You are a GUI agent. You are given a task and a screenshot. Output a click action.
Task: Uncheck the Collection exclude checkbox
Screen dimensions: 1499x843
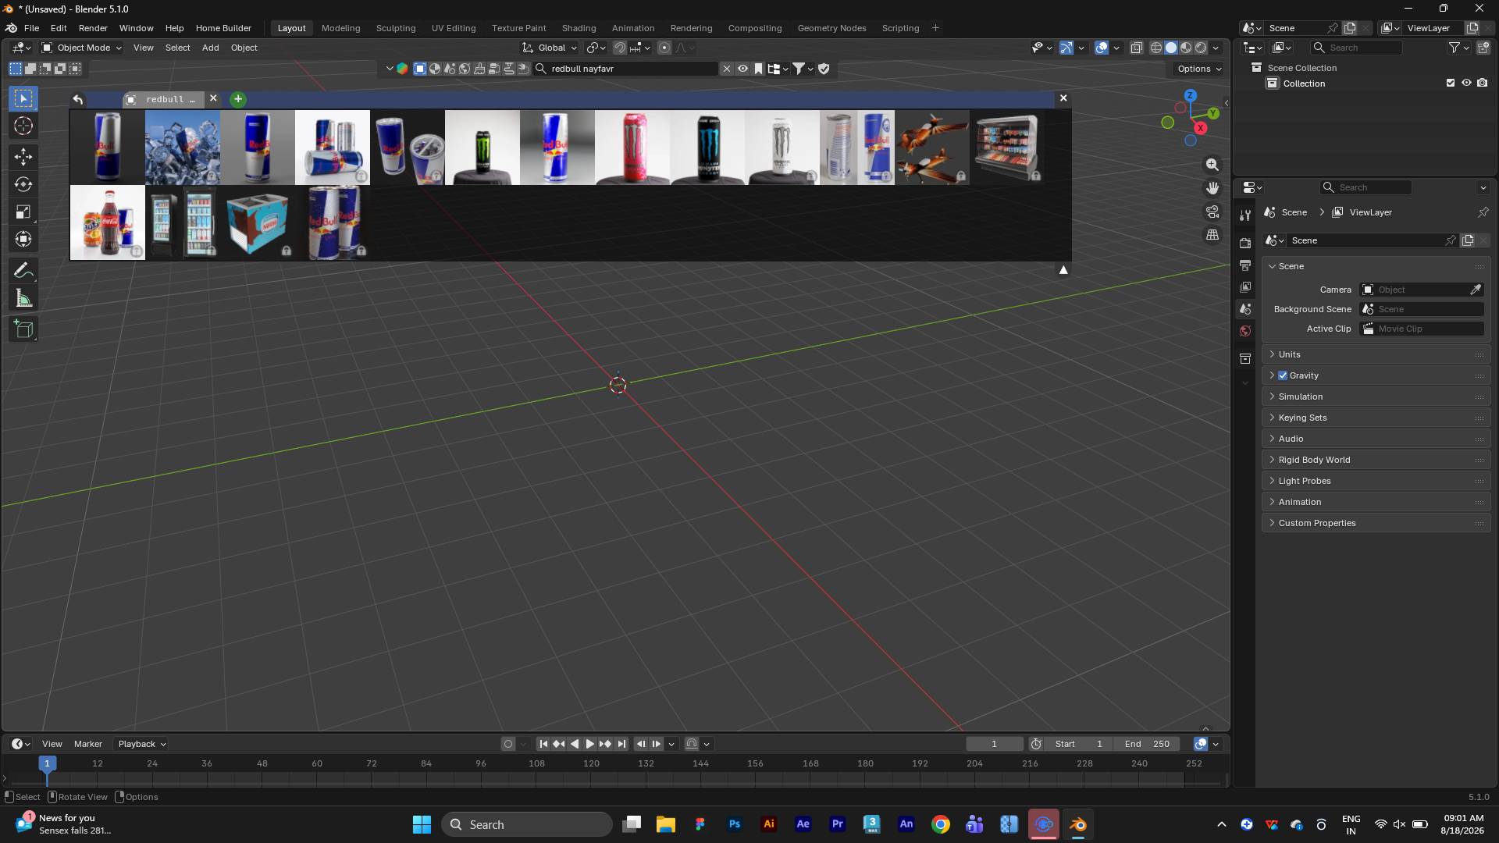click(x=1451, y=83)
